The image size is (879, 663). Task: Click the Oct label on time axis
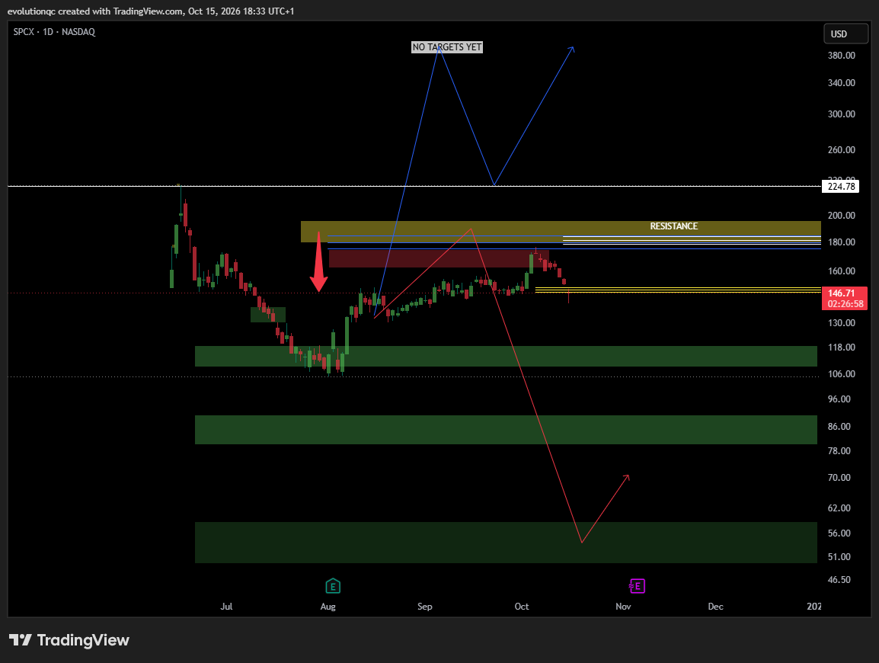[522, 607]
